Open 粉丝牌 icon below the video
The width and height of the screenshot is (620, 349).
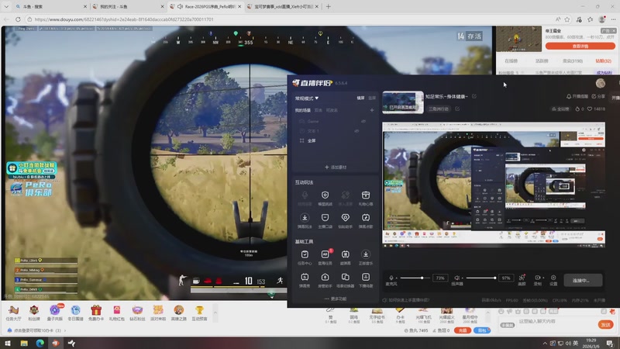pos(34,310)
